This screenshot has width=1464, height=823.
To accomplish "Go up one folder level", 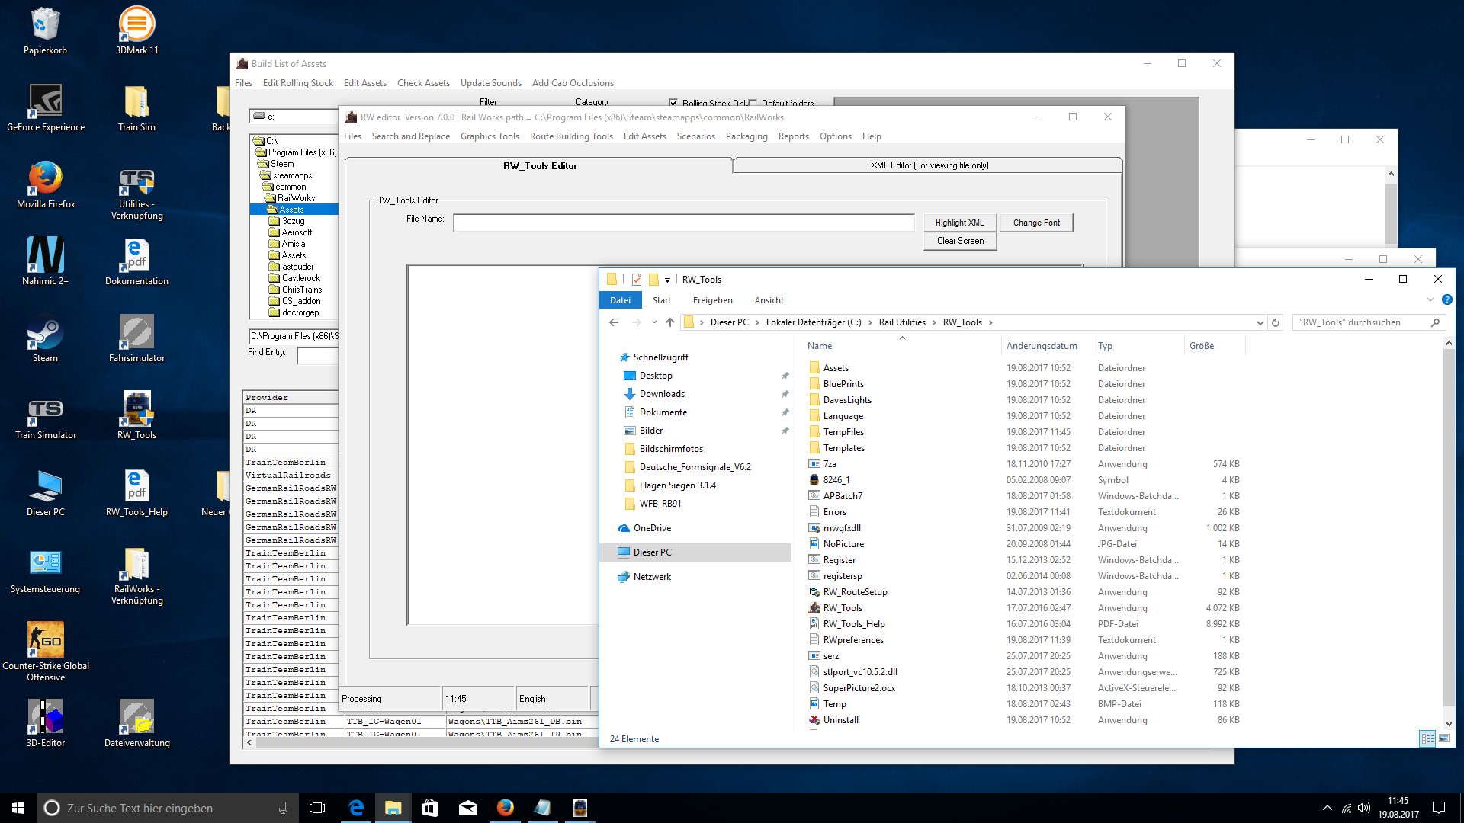I will [670, 322].
